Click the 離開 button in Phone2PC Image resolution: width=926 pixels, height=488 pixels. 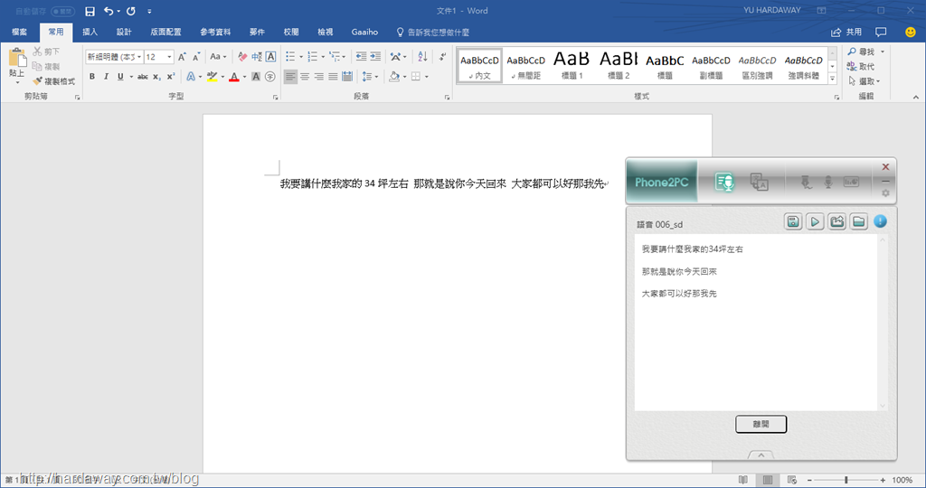click(x=761, y=424)
